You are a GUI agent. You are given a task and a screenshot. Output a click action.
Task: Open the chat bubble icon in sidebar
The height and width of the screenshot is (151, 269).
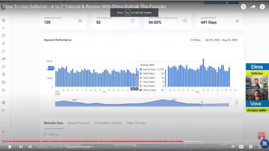[3, 51]
